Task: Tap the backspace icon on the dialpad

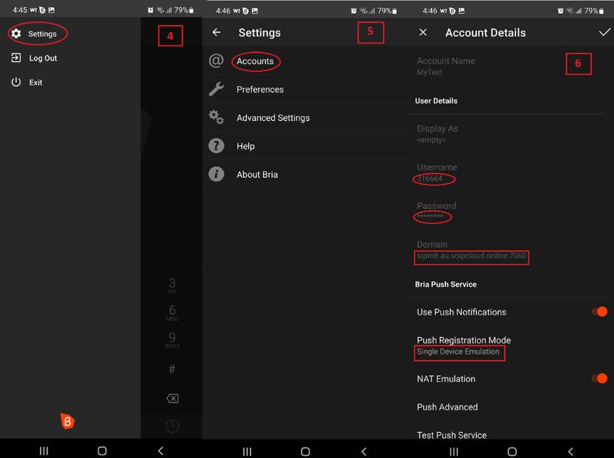Action: click(x=172, y=399)
